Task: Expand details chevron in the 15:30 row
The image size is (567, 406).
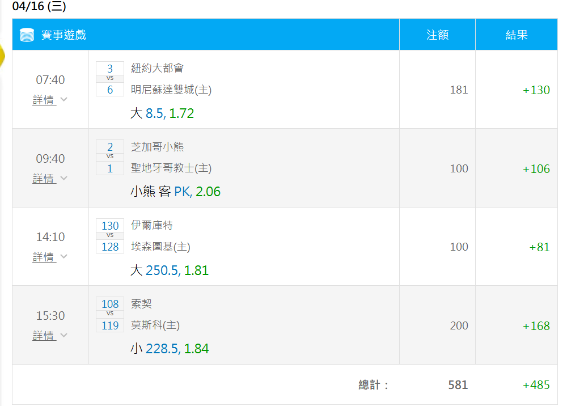Action: pos(64,335)
